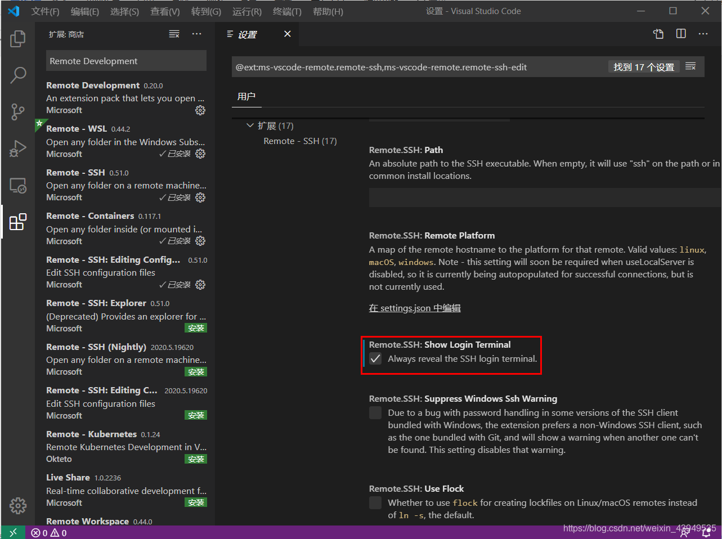Install nightly SSH: Editing C... extension
The height and width of the screenshot is (539, 722).
(x=196, y=415)
